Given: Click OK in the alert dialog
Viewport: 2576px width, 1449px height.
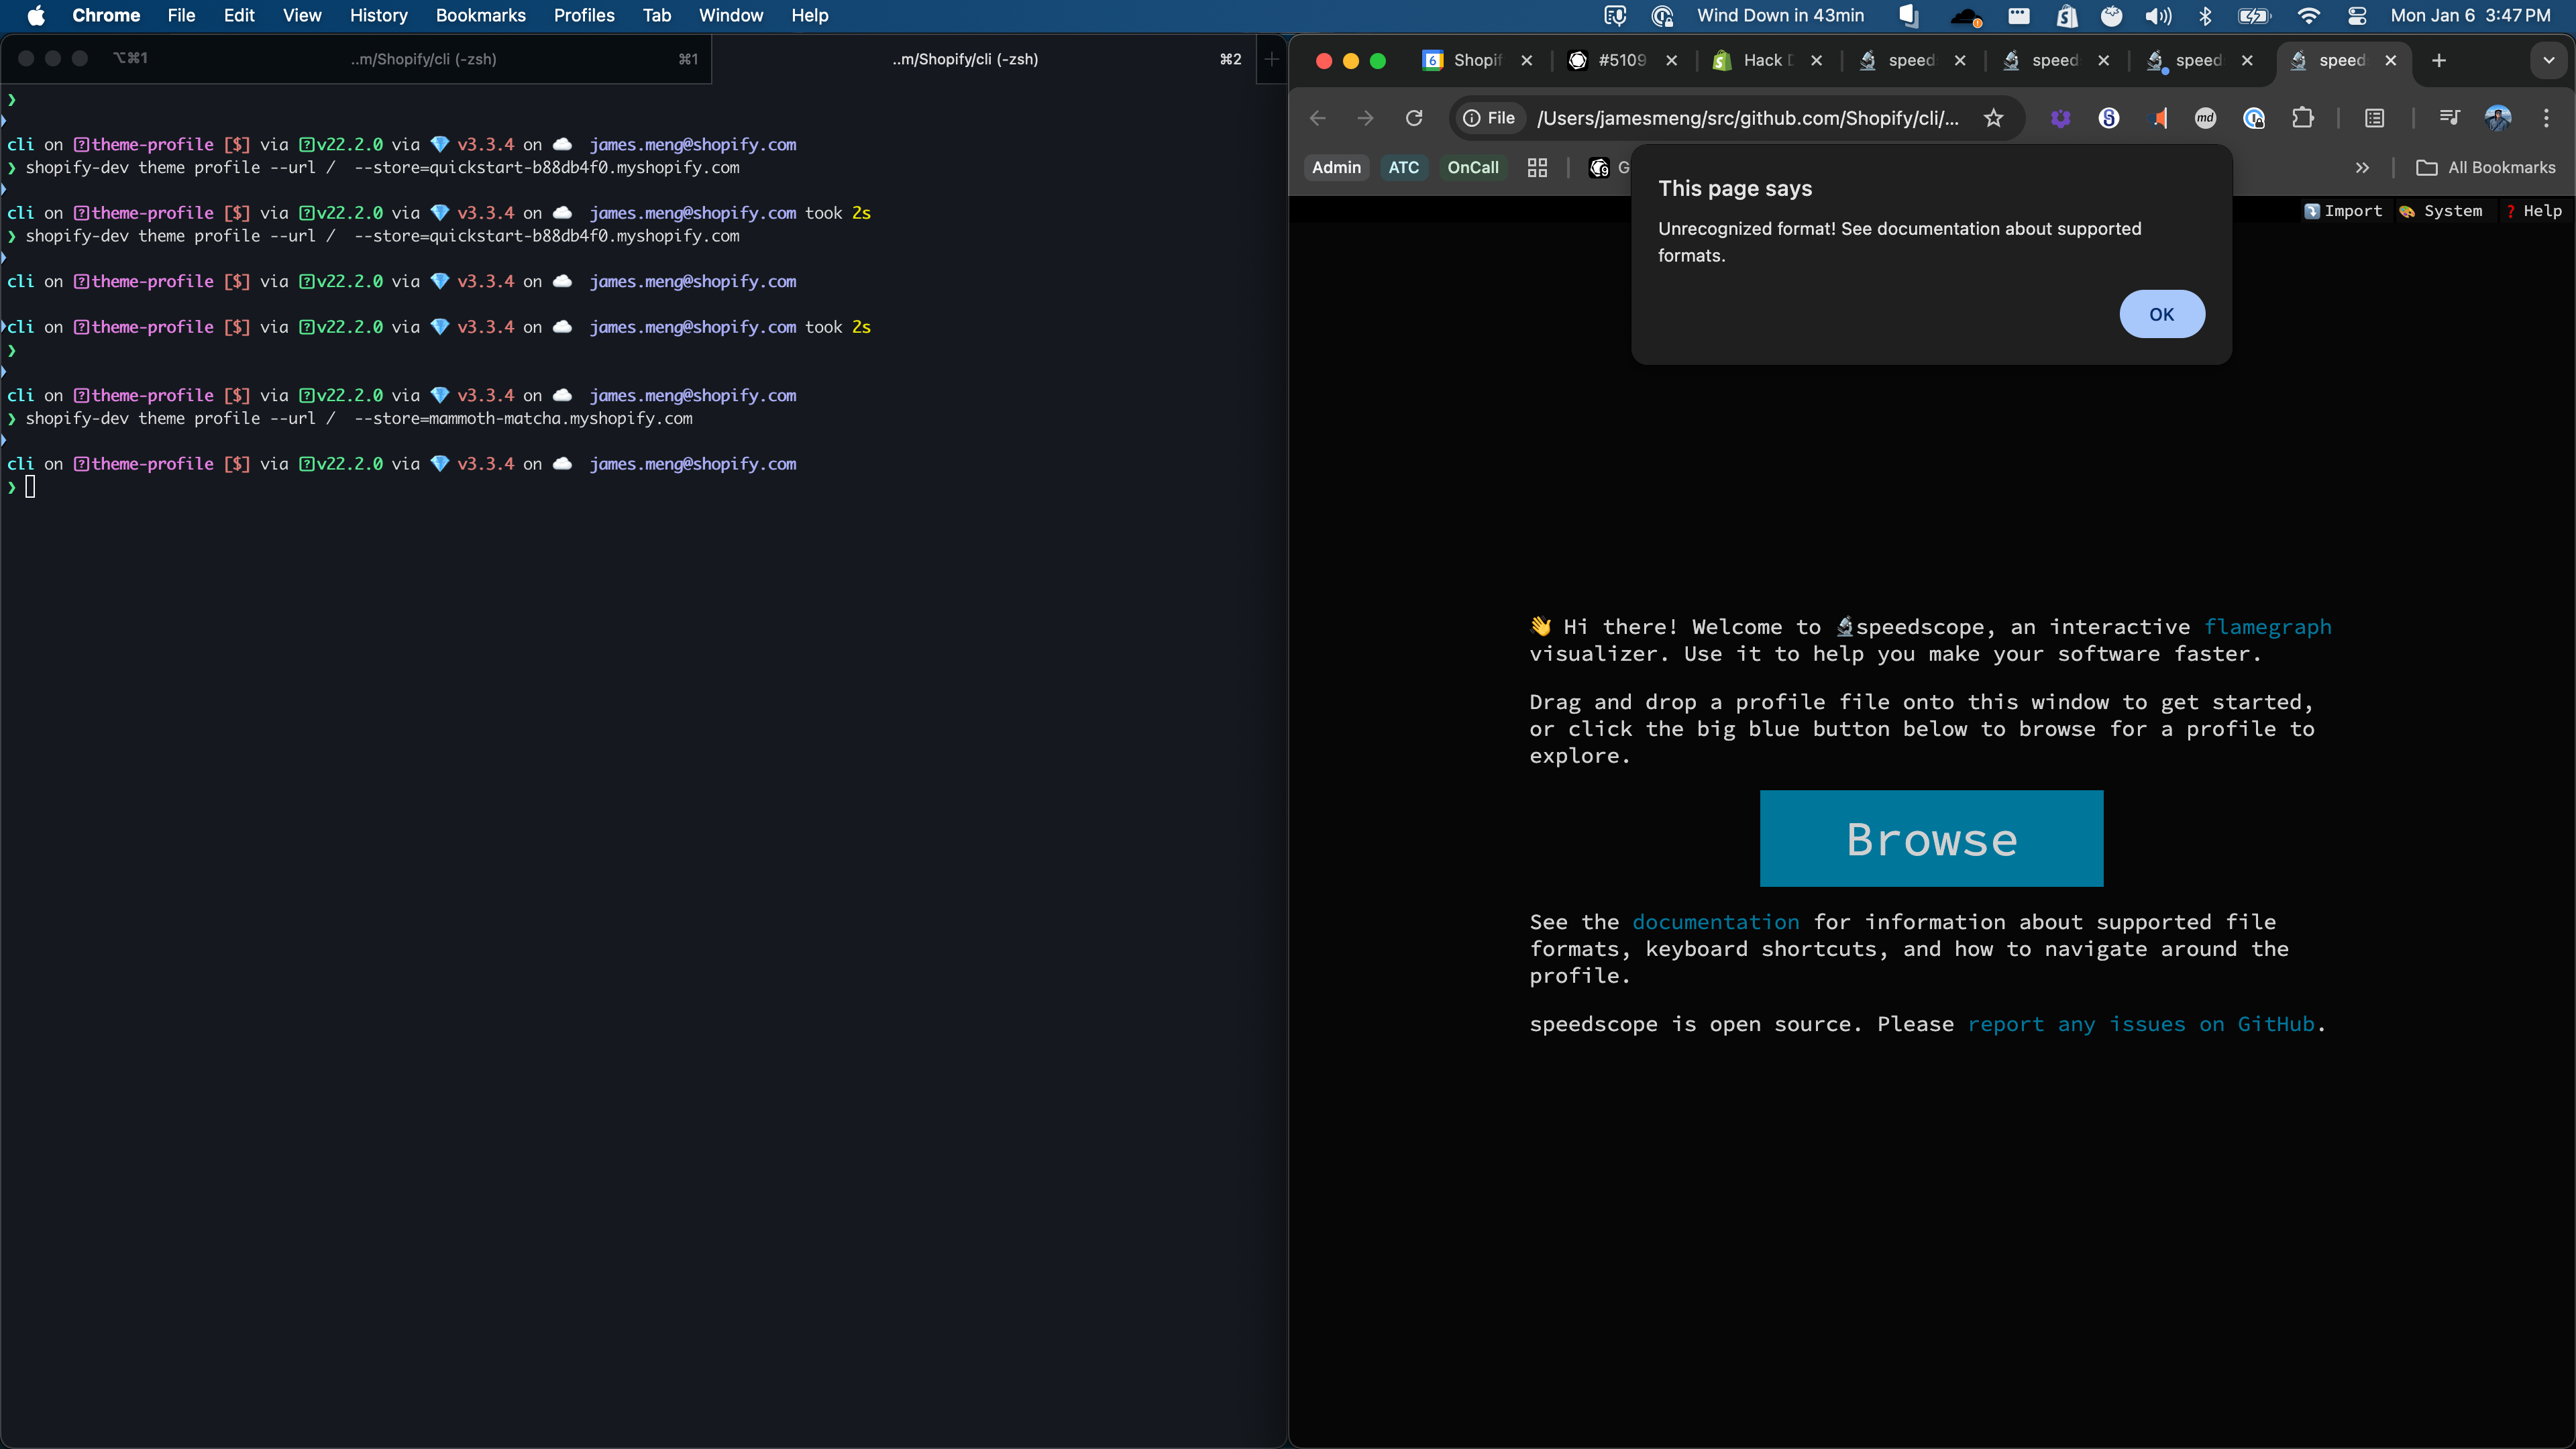Looking at the screenshot, I should coord(2161,314).
